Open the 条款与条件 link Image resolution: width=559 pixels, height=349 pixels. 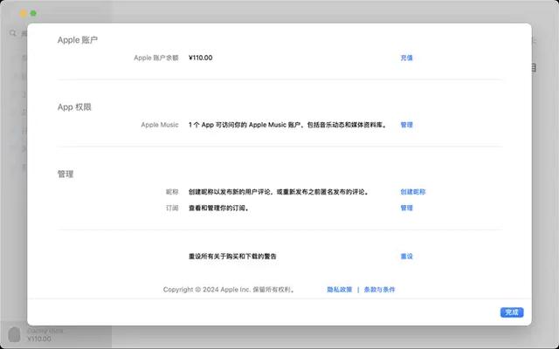(x=379, y=289)
